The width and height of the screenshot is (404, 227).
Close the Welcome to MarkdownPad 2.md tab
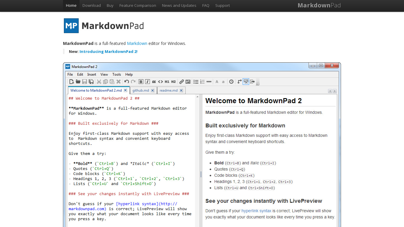[x=125, y=90]
